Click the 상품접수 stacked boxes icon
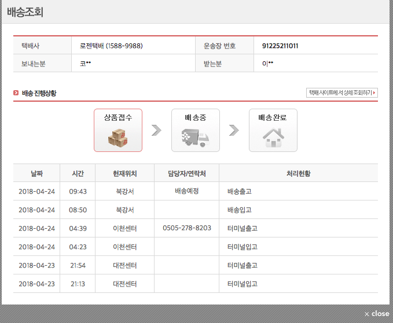The height and width of the screenshot is (323, 393). pos(118,137)
